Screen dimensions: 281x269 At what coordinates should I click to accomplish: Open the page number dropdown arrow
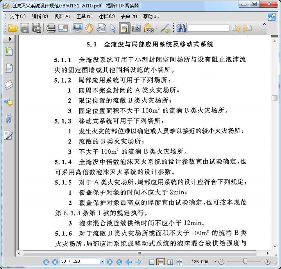click(x=102, y=262)
